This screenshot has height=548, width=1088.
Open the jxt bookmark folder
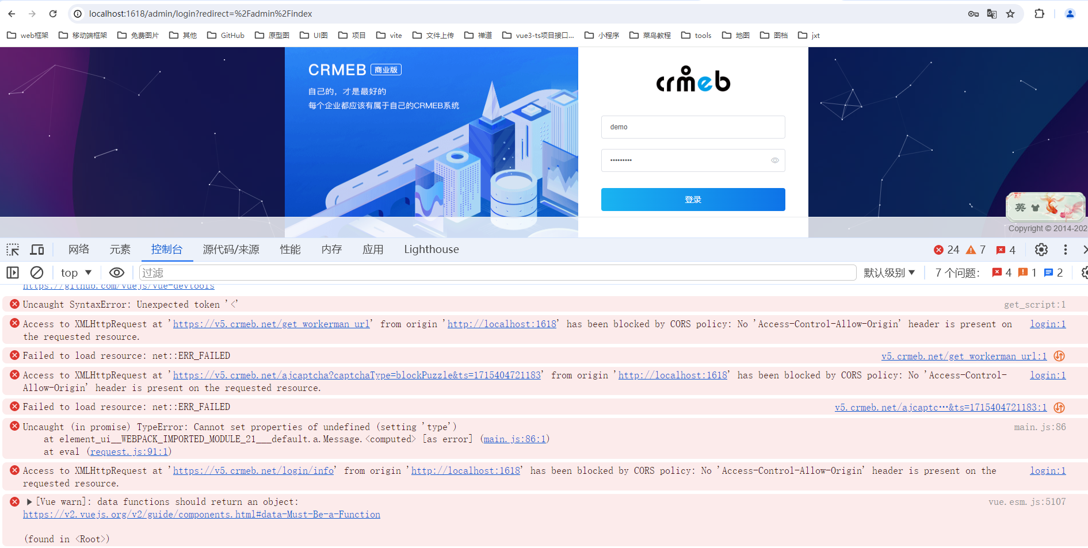(809, 35)
